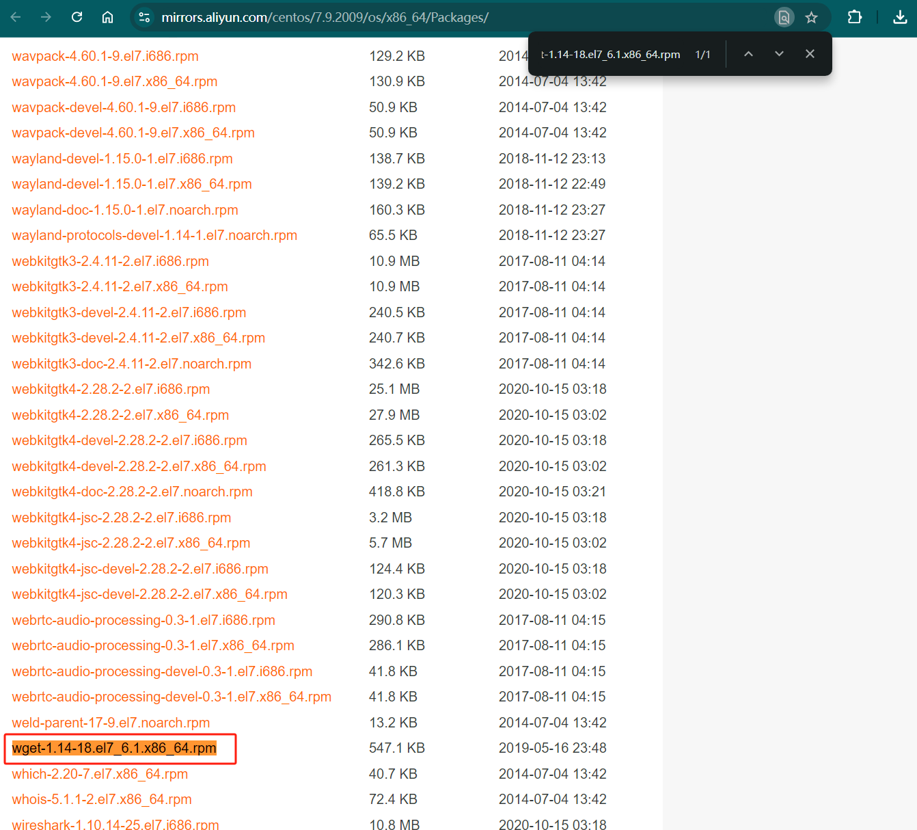Screen dimensions: 917x830
Task: Reload the Packages directory page
Action: (77, 17)
